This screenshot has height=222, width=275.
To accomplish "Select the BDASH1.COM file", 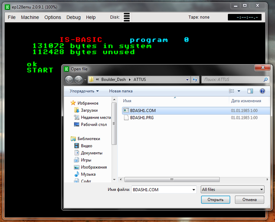I will (196, 111).
